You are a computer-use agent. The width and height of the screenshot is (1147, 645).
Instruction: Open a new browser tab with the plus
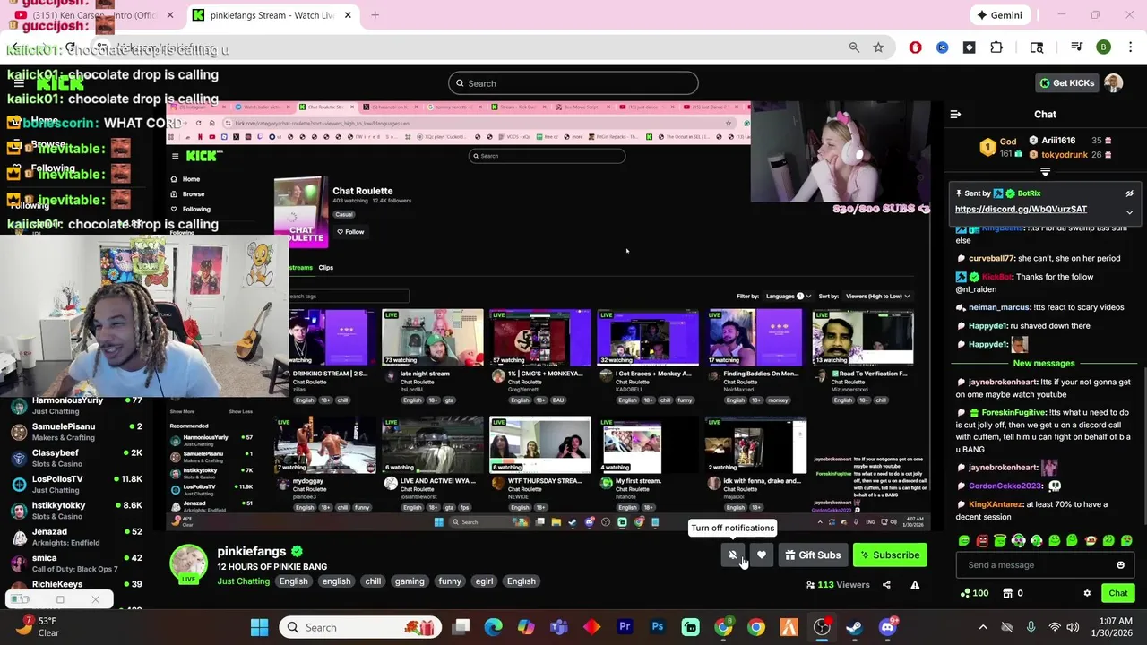pos(375,15)
